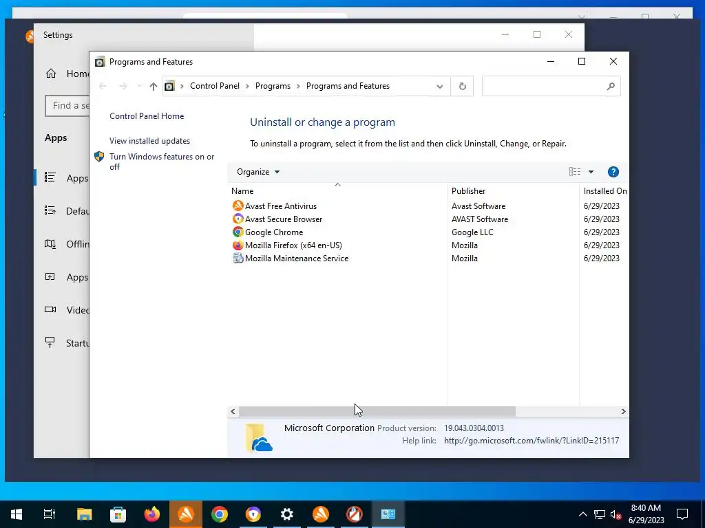Click the change view icon in toolbar
This screenshot has width=705, height=528.
pos(575,172)
